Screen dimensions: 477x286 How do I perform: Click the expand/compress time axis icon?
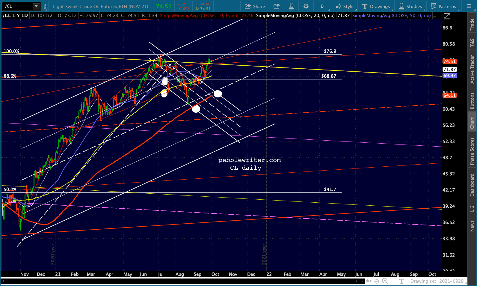(369, 281)
